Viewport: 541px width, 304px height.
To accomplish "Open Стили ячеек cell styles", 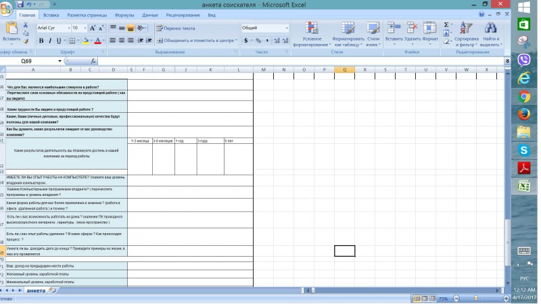I will tap(373, 34).
